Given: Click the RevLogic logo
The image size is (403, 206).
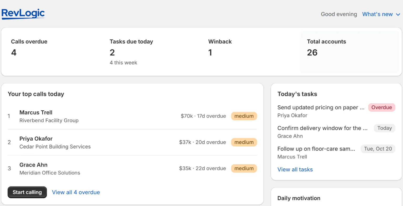Looking at the screenshot, I should click(23, 14).
